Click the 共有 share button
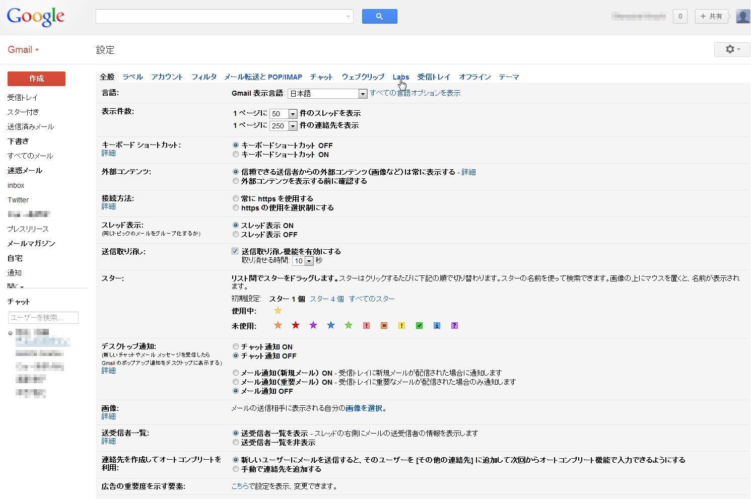Image resolution: width=751 pixels, height=499 pixels. click(711, 16)
